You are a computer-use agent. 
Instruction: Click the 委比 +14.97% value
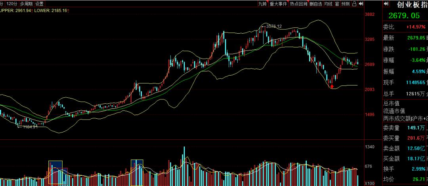tap(416, 27)
